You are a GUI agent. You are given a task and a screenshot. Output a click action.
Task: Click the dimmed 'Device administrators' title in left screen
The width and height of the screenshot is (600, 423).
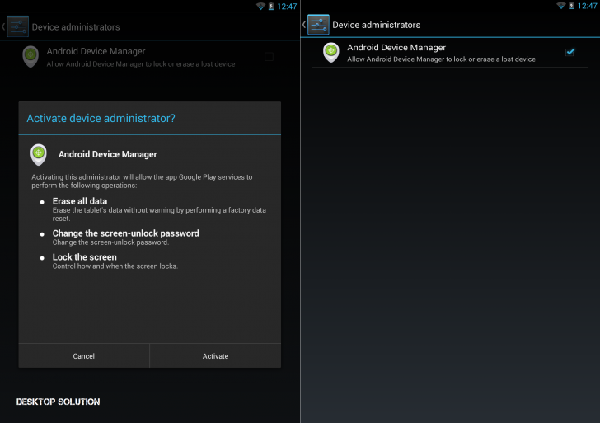coord(76,27)
